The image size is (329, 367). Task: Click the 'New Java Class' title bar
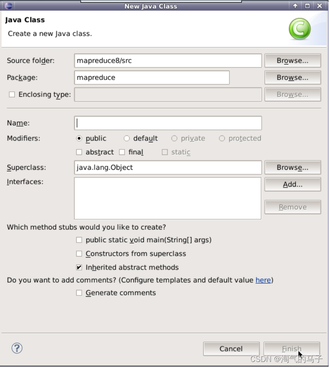coord(151,6)
